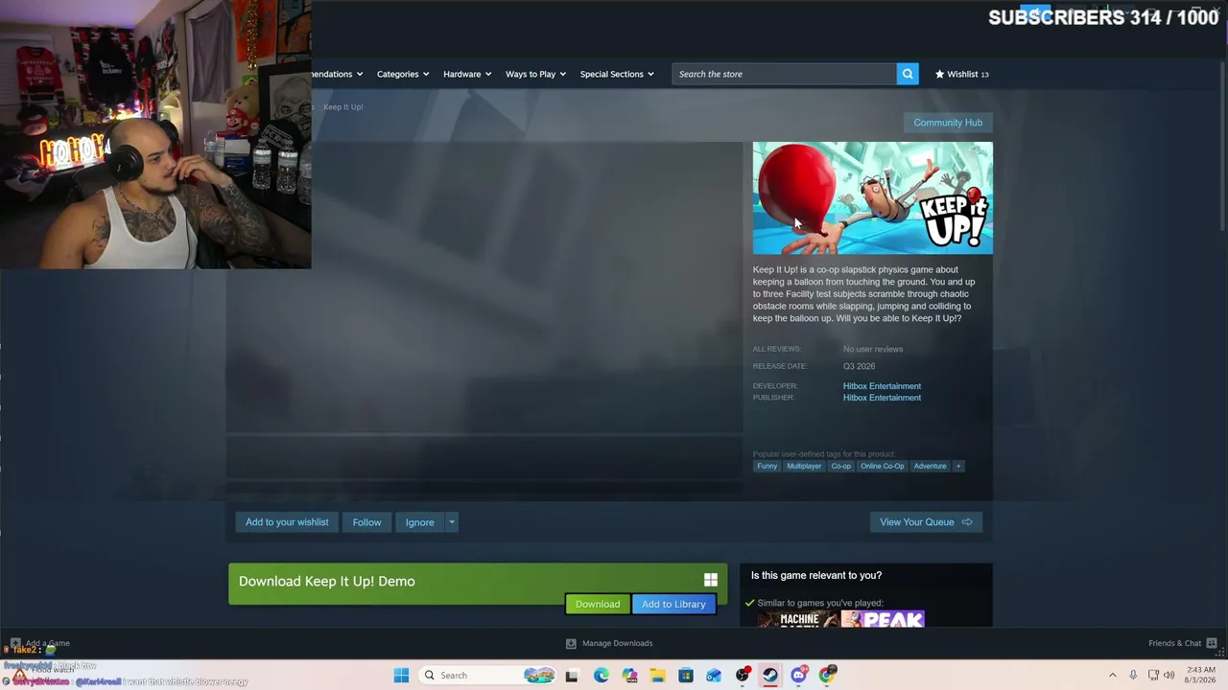Image resolution: width=1228 pixels, height=690 pixels.
Task: Click the Search the store field
Action: (784, 74)
